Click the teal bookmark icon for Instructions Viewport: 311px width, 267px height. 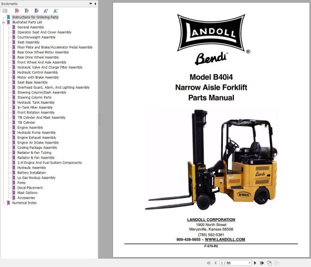(8, 17)
